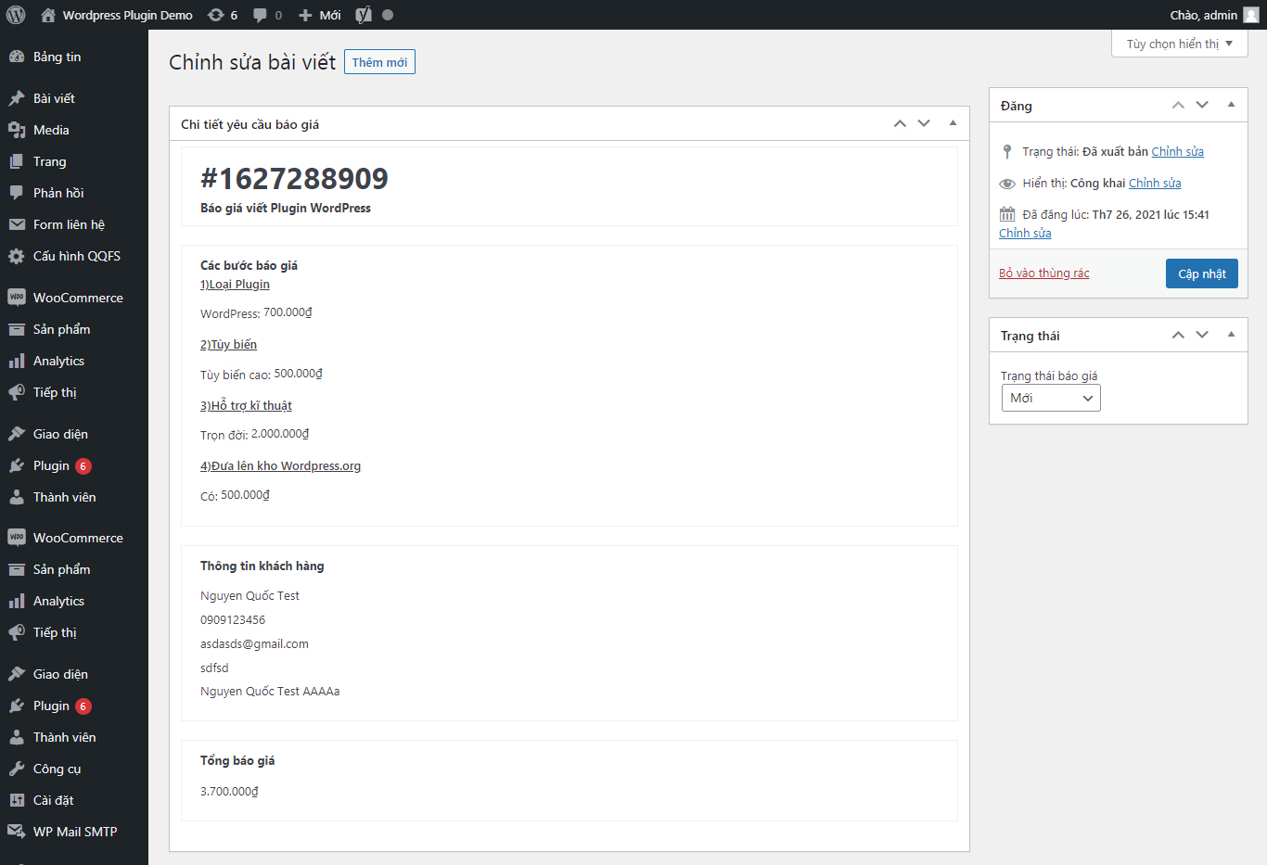Move the Trạng thái panel down
This screenshot has width=1267, height=865.
coord(1202,335)
